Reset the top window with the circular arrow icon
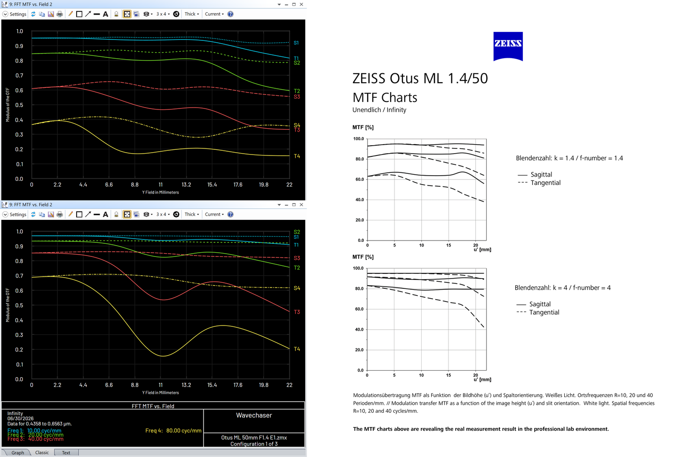The height and width of the screenshot is (457, 677). [x=176, y=14]
